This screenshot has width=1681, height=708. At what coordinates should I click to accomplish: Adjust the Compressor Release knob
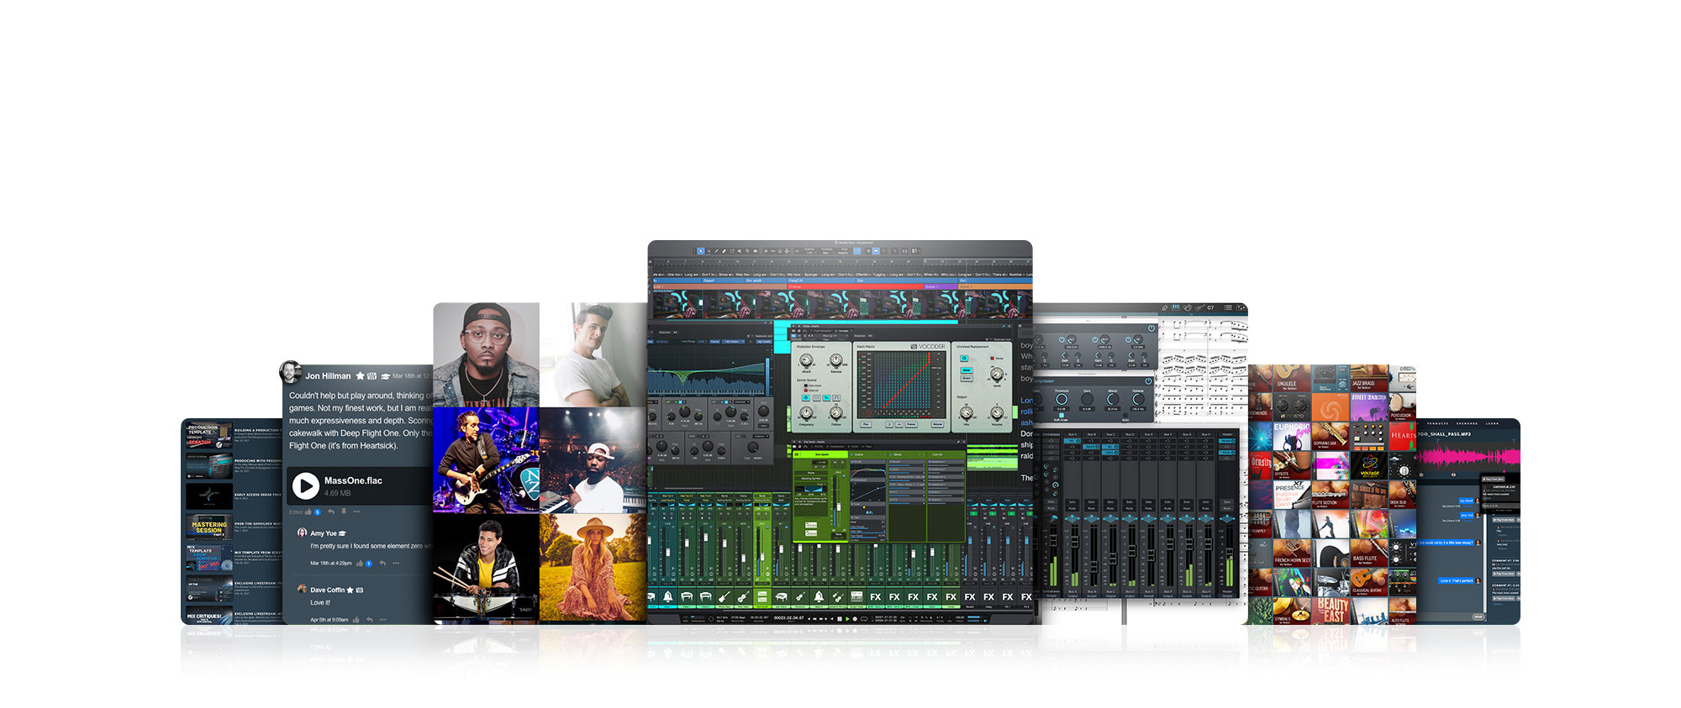tap(1138, 399)
